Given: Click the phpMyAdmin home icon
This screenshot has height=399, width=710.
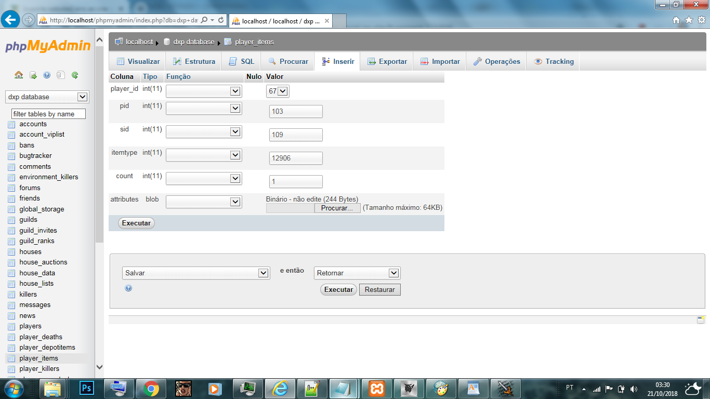Looking at the screenshot, I should (x=19, y=75).
